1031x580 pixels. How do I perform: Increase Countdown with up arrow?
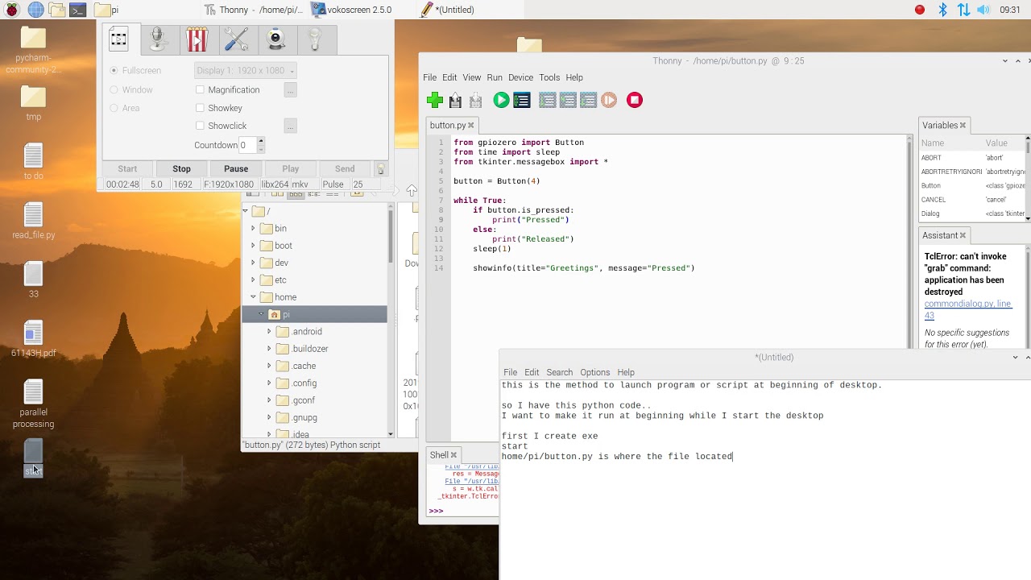click(260, 142)
